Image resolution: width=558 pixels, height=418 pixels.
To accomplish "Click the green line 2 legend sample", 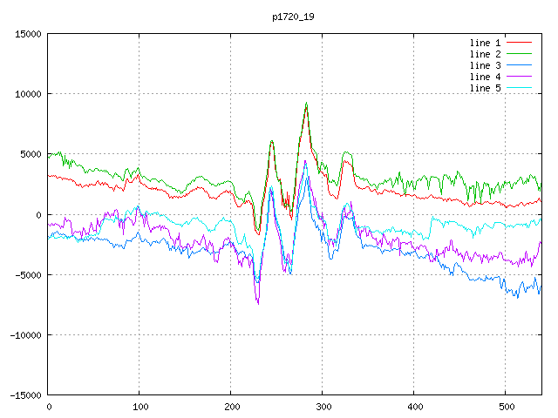I will pyautogui.click(x=520, y=54).
